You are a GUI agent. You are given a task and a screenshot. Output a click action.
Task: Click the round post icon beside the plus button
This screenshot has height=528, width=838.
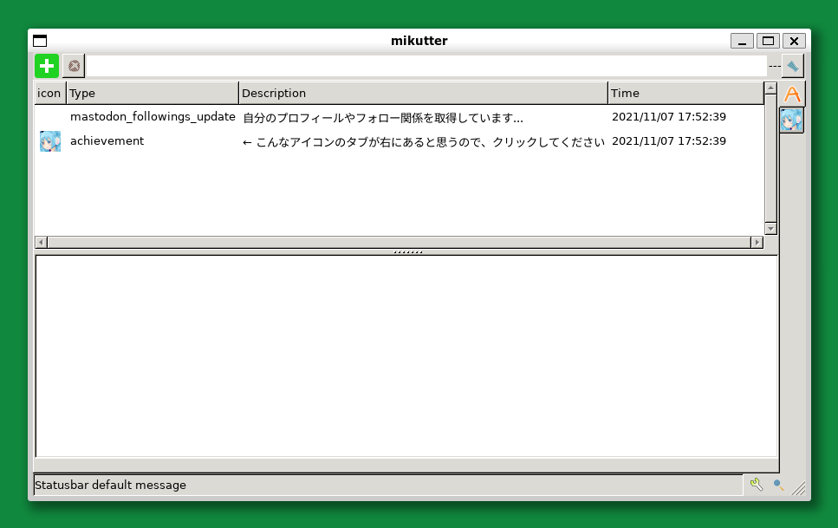click(x=73, y=65)
